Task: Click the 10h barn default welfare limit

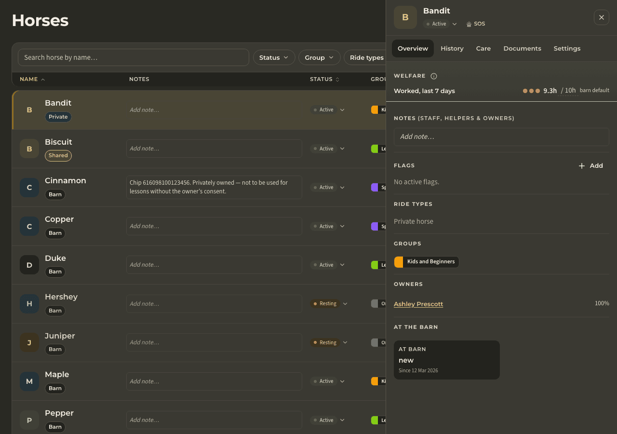Action: [x=568, y=91]
